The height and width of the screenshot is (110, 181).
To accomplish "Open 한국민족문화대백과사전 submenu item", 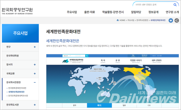I will point(18,96).
